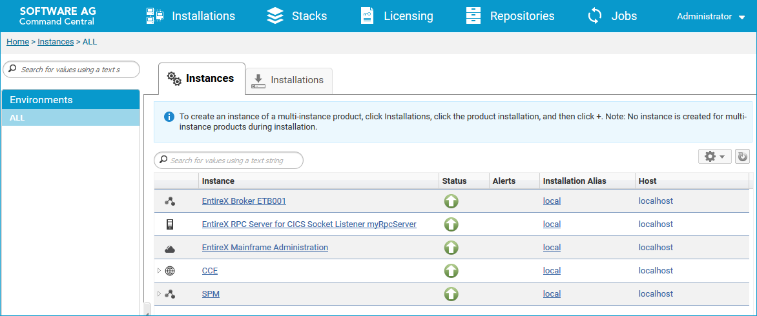Click the Status column header
This screenshot has height=316, width=757.
tap(454, 181)
